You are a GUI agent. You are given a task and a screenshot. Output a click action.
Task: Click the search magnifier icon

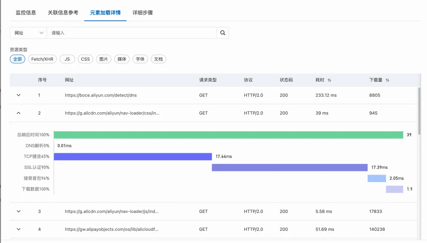click(223, 33)
